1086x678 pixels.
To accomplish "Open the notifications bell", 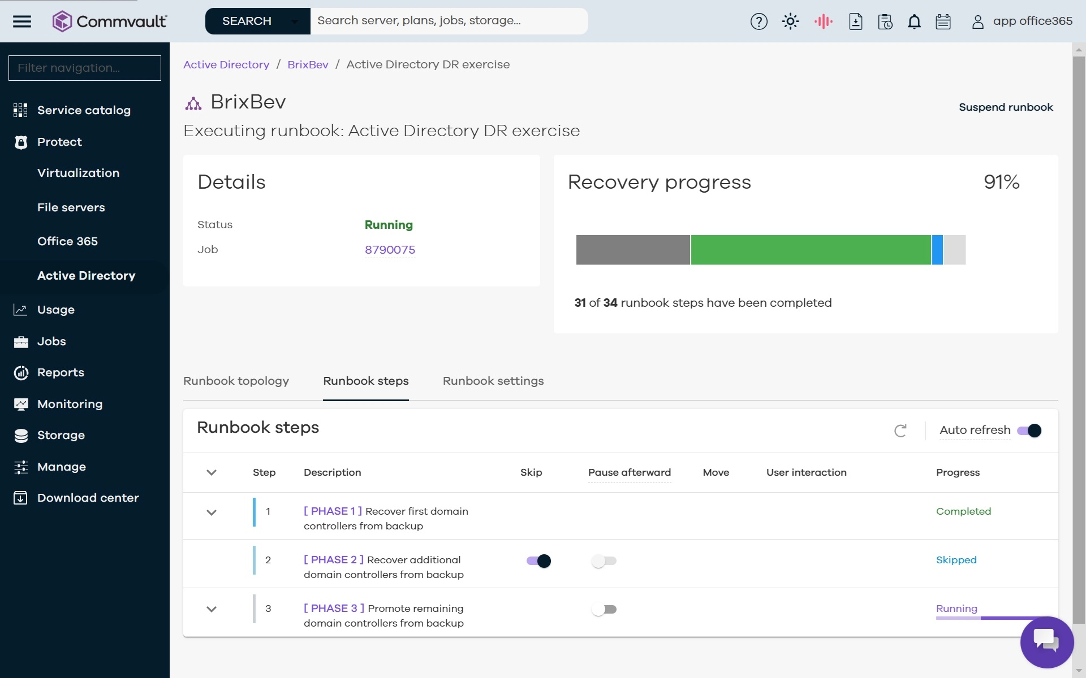I will pos(914,21).
